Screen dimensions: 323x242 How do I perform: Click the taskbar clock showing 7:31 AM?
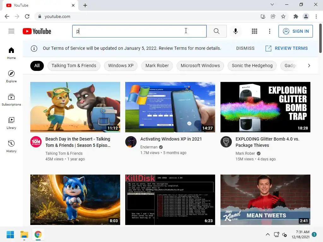point(300,234)
